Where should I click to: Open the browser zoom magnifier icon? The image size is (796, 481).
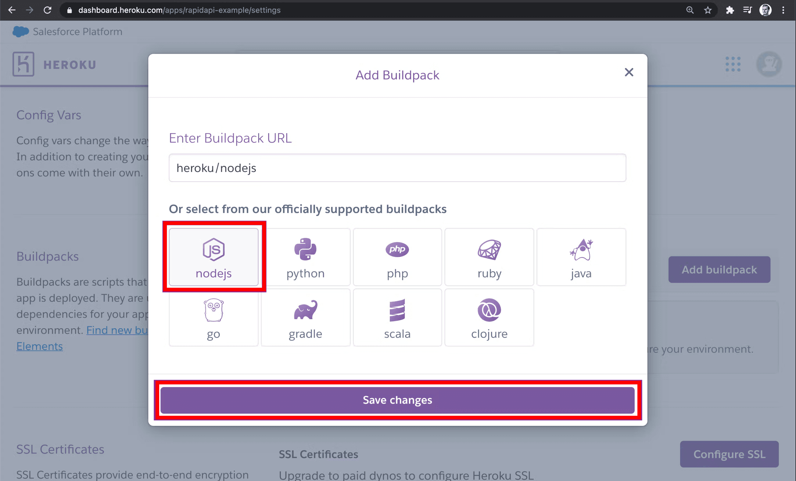pos(690,10)
